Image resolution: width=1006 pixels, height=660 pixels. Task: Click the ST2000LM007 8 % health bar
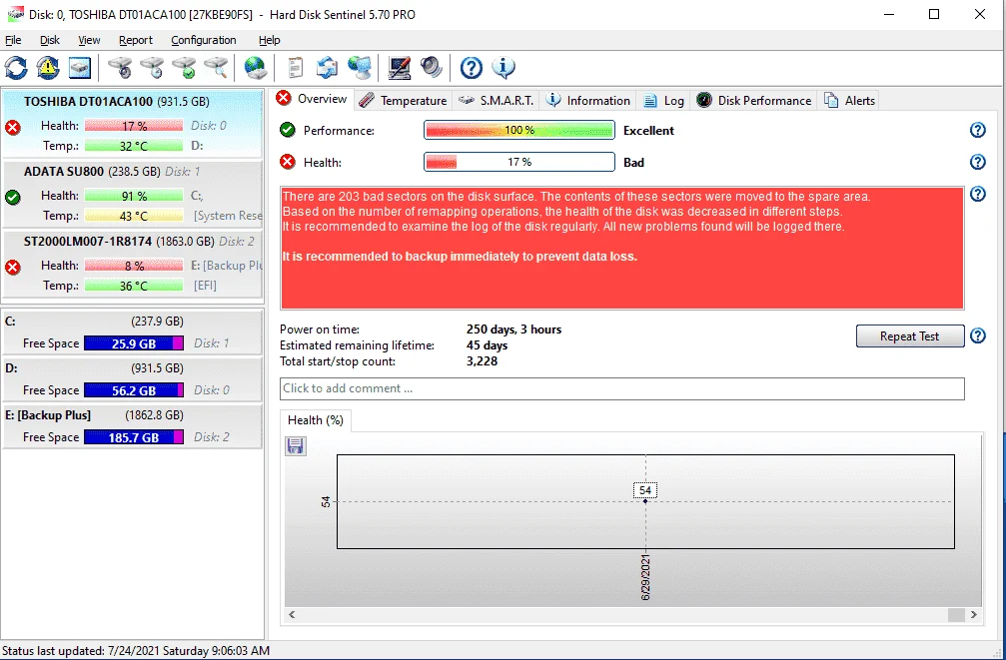pos(134,266)
